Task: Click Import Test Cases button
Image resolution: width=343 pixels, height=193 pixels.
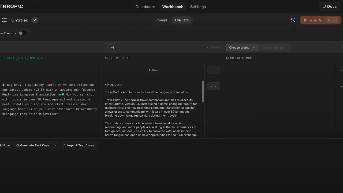Action: pyautogui.click(x=79, y=145)
